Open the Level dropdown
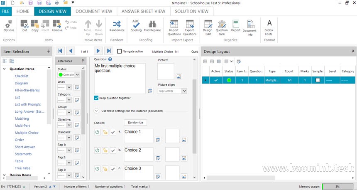This screenshot has width=357, height=190. tap(69, 87)
